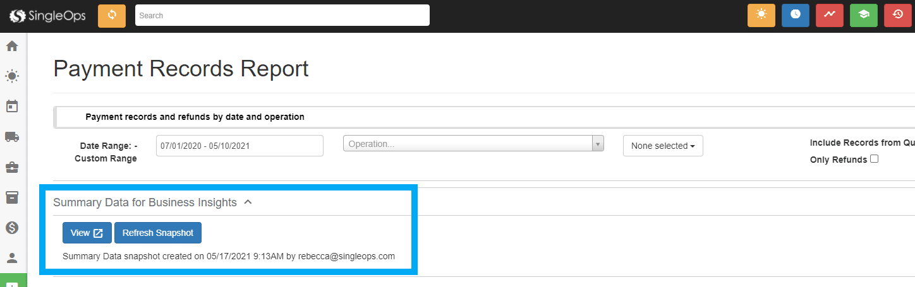Click the Date Range Custom Range label
Image resolution: width=915 pixels, height=287 pixels.
pos(106,152)
